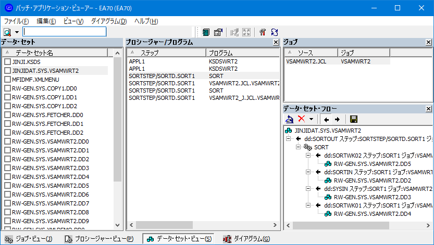Click the red X delete icon

click(302, 119)
